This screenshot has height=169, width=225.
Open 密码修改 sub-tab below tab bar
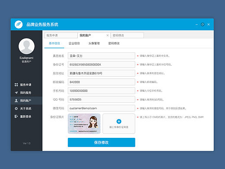[x=114, y=43]
